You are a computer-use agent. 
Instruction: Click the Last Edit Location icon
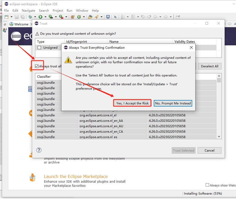click(143, 17)
